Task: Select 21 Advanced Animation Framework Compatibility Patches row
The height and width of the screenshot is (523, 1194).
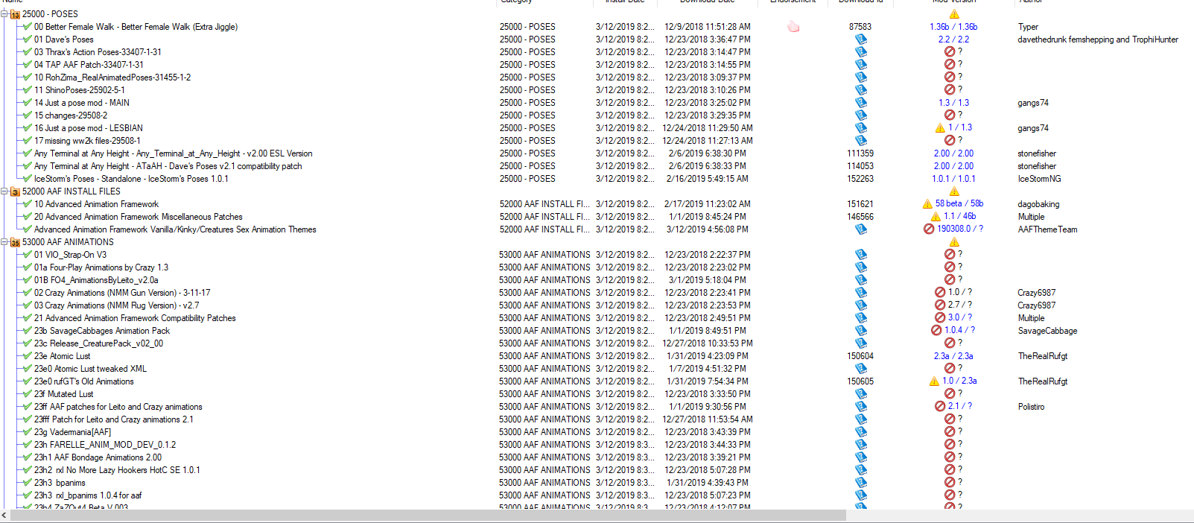Action: 135,318
